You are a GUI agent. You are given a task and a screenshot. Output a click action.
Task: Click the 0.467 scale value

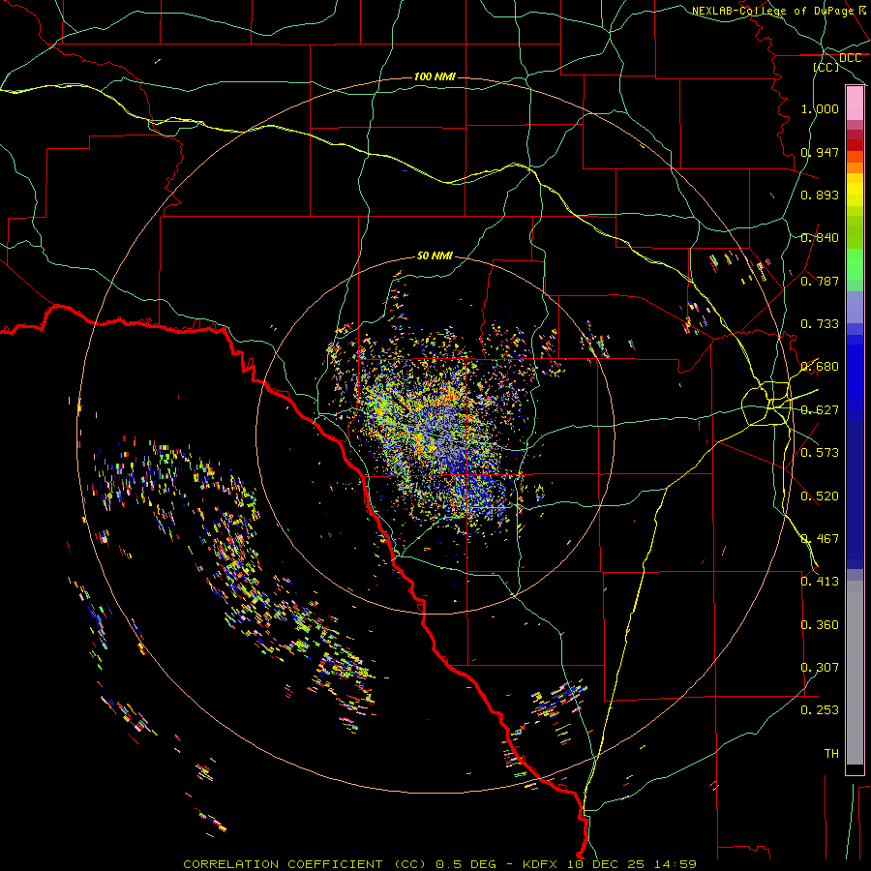[820, 539]
